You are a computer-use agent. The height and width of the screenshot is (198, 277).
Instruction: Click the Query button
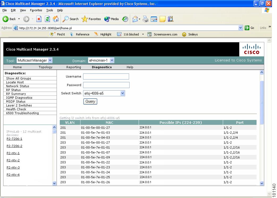point(90,102)
